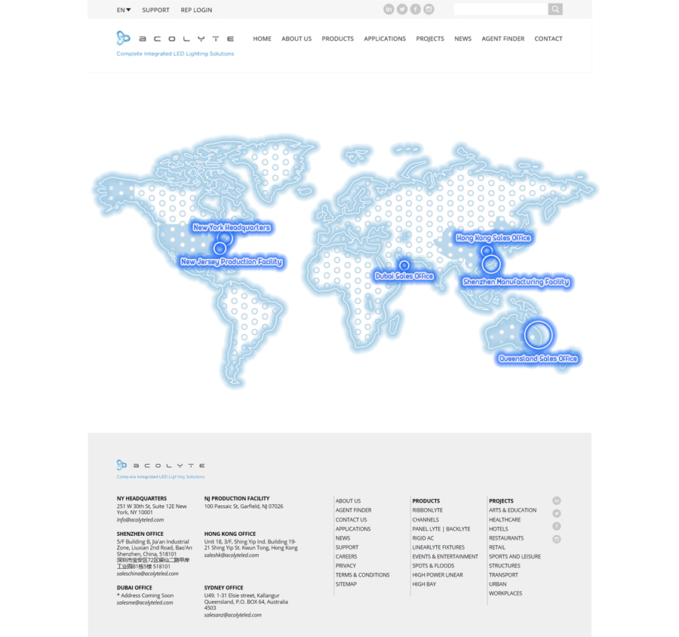679x637 pixels.
Task: Click New Jersey Production Facility label
Action: point(232,261)
